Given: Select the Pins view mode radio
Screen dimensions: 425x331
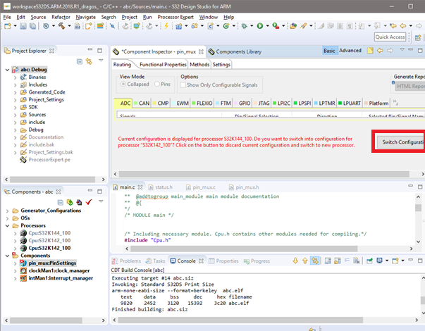Looking at the screenshot, I should (x=157, y=85).
